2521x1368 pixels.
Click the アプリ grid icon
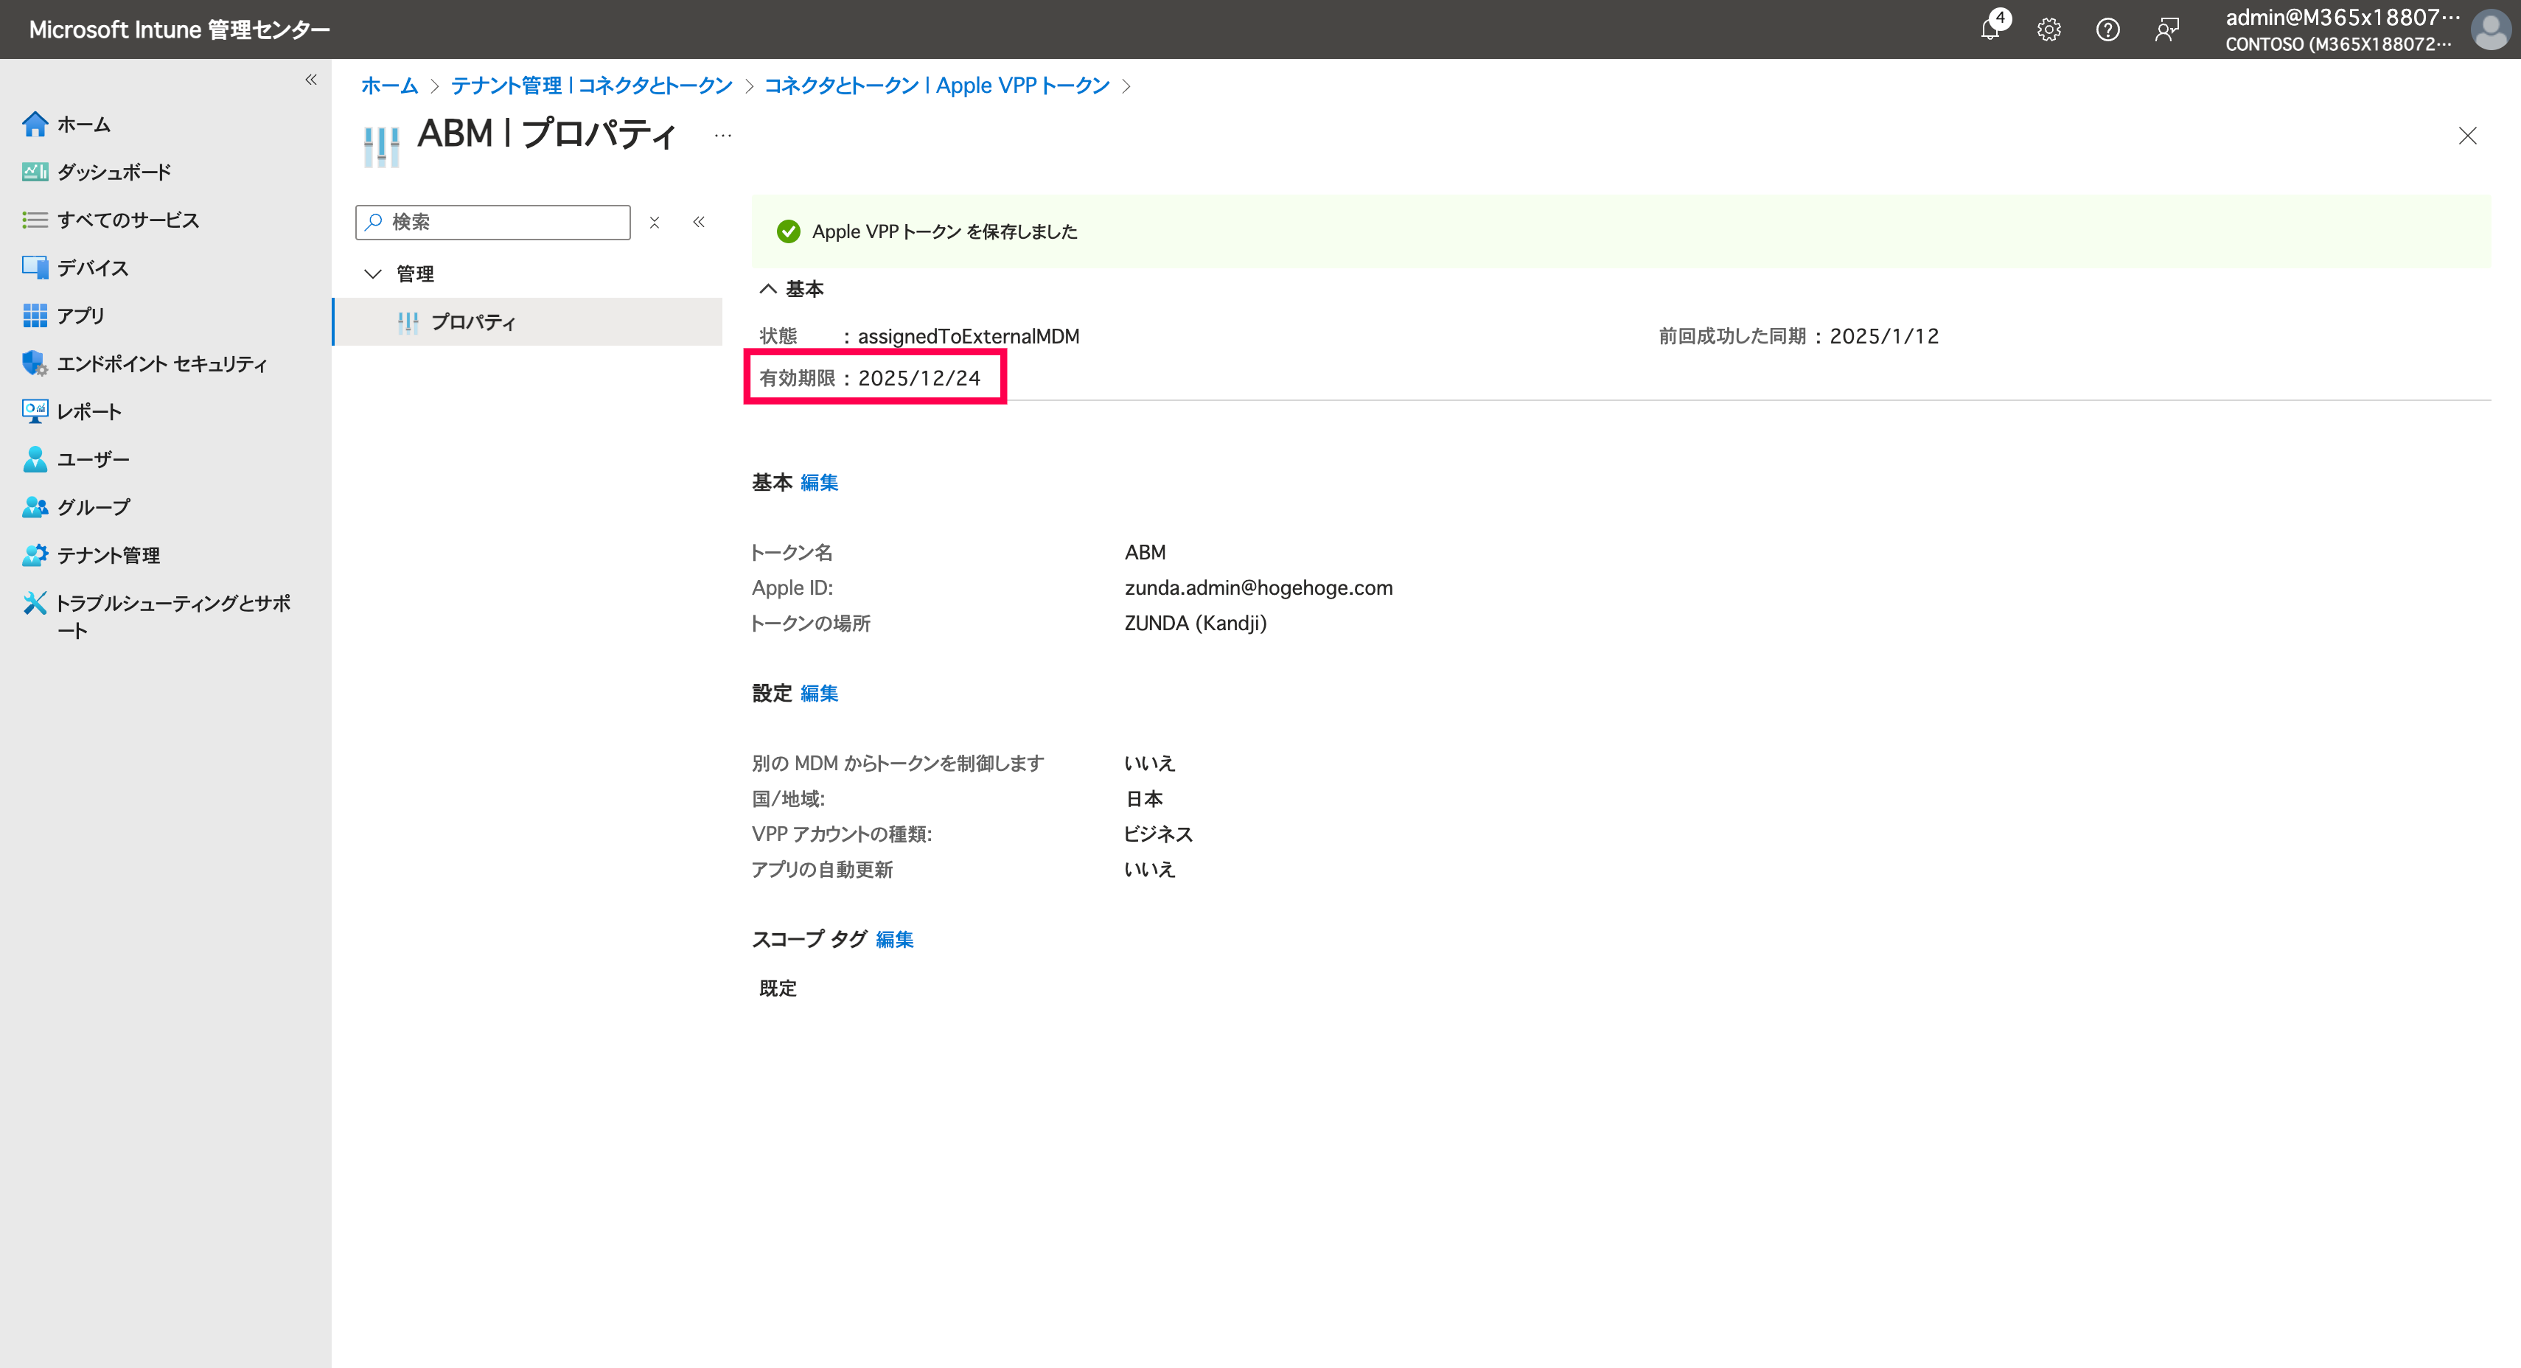[35, 315]
